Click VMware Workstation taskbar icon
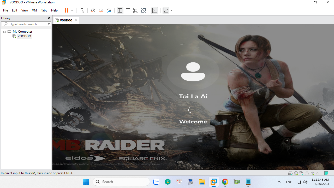The height and width of the screenshot is (188, 334). (x=214, y=182)
